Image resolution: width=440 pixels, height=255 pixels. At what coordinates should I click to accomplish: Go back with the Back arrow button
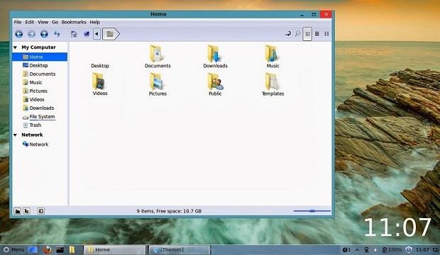pyautogui.click(x=18, y=34)
